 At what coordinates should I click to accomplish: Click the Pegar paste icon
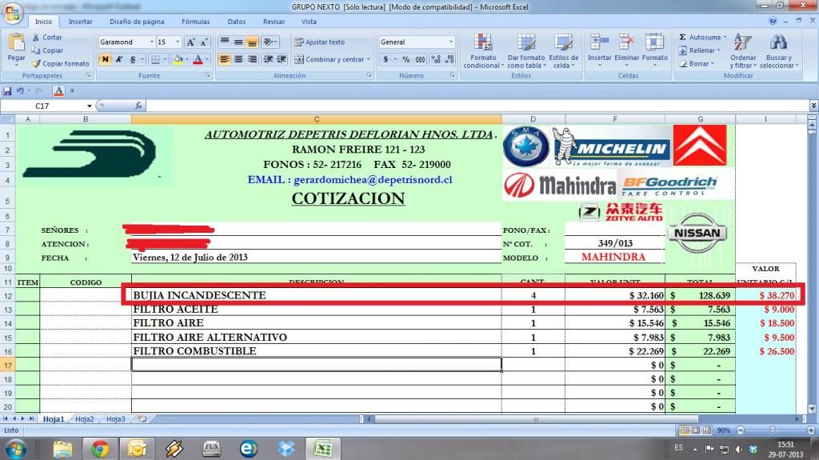(16, 43)
